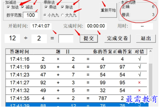Select the row with time 17:41:32
This screenshot has height=108, width=160.
(x=76, y=90)
